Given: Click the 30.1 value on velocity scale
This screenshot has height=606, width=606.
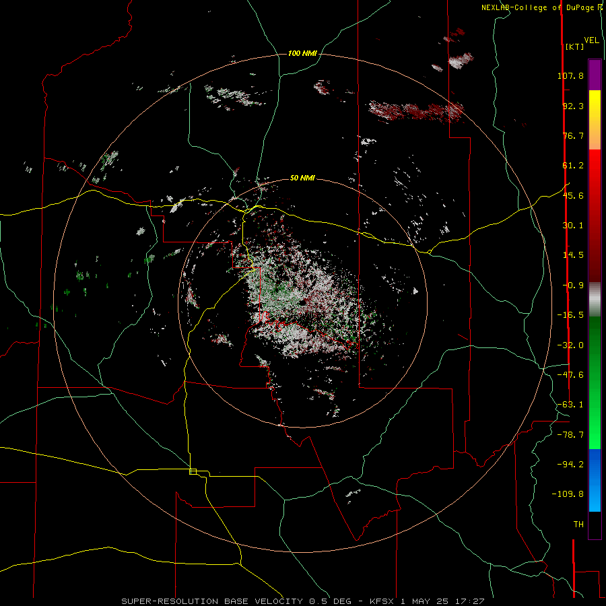Looking at the screenshot, I should click(x=573, y=226).
